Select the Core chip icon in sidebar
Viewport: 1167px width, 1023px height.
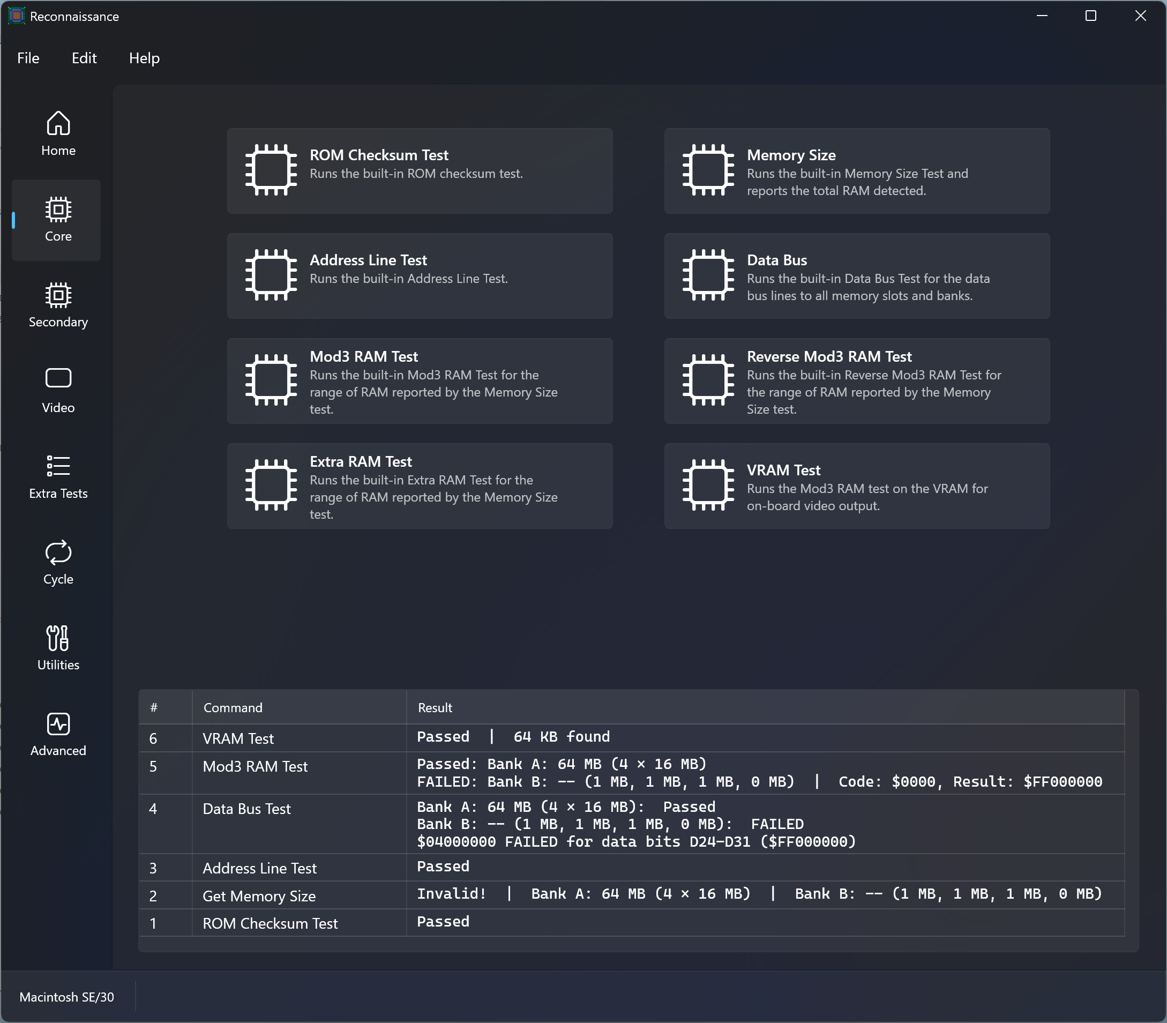click(58, 210)
